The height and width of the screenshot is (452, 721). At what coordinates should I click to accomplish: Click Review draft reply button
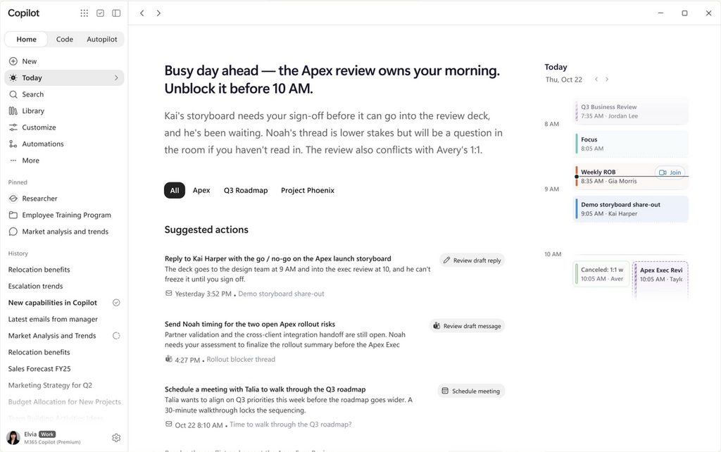pos(472,260)
